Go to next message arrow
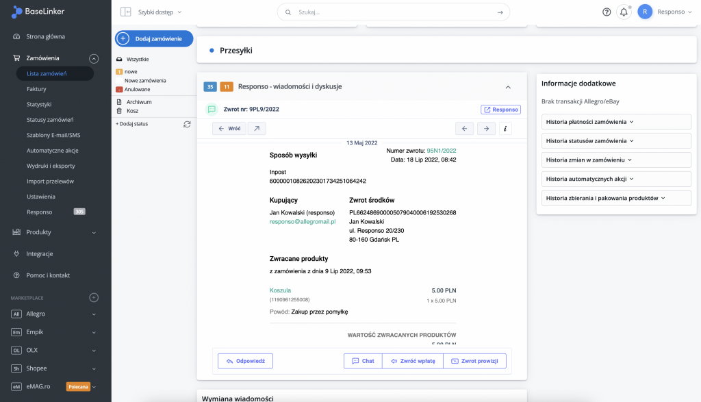The image size is (701, 402). pyautogui.click(x=487, y=128)
